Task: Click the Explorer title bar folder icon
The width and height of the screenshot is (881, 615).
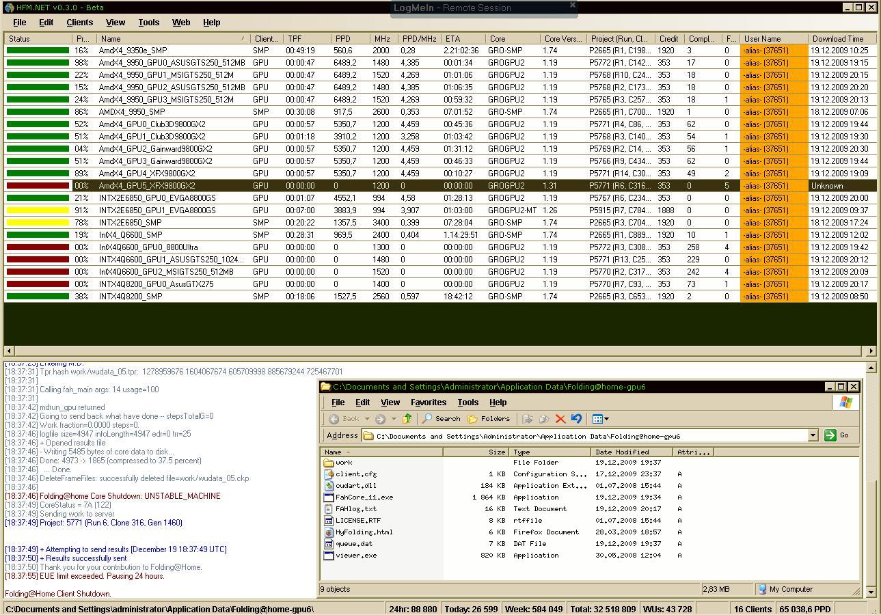Action: pyautogui.click(x=326, y=387)
